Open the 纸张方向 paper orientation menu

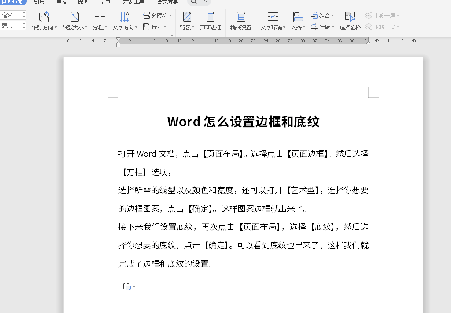[44, 21]
